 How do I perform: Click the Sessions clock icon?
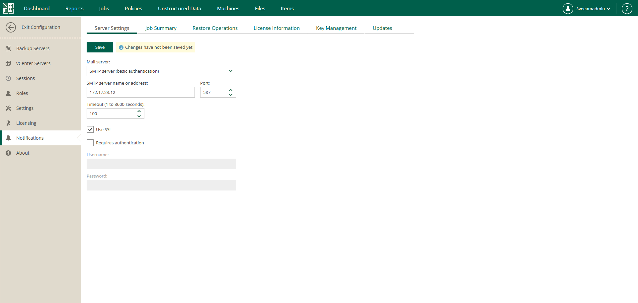tap(9, 78)
